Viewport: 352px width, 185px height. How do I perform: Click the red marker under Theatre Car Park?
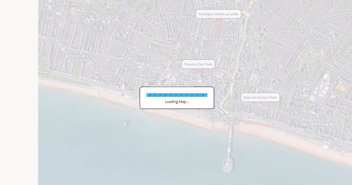click(x=199, y=70)
